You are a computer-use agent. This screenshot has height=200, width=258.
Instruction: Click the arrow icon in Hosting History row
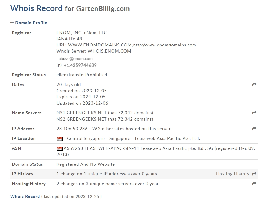click(x=254, y=184)
